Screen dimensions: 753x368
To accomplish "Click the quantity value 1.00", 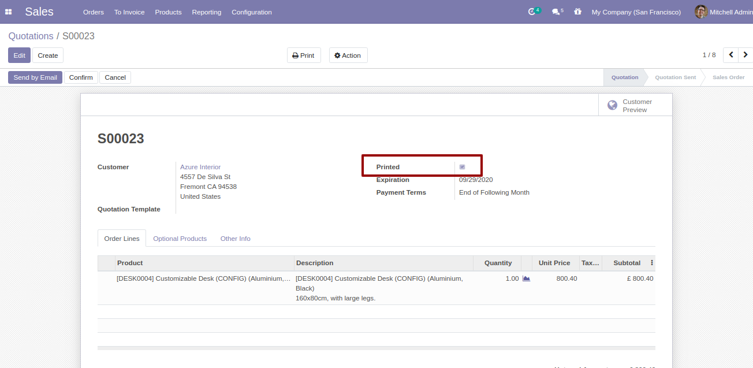I will [x=512, y=278].
